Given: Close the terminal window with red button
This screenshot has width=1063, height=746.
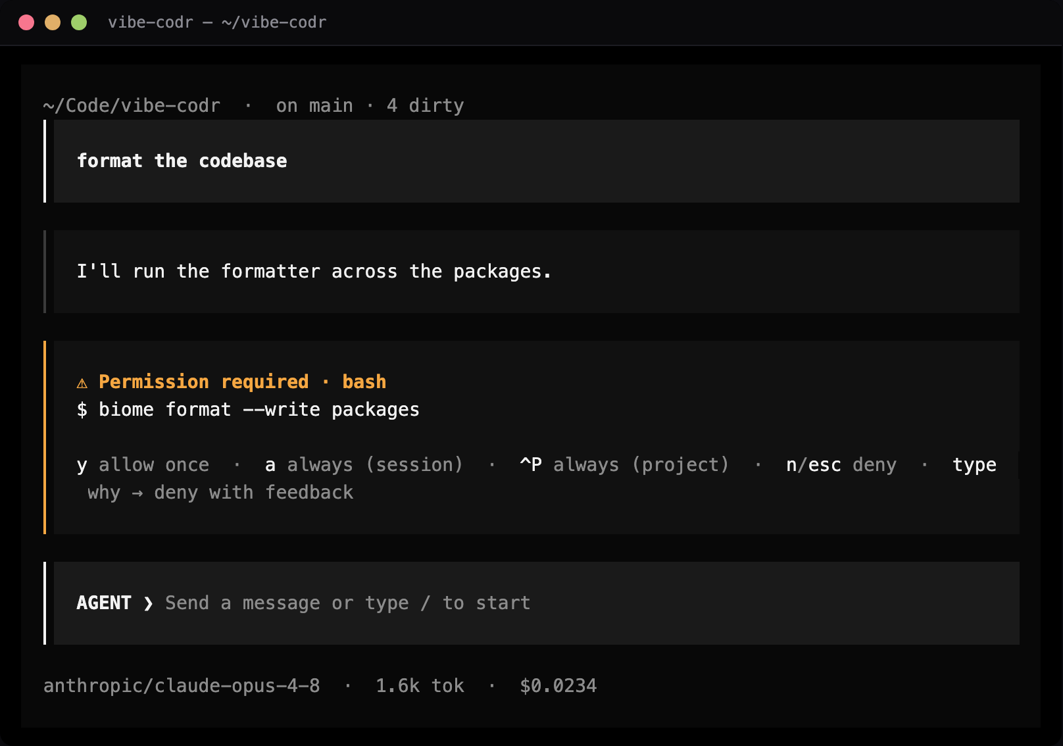Looking at the screenshot, I should pos(26,22).
